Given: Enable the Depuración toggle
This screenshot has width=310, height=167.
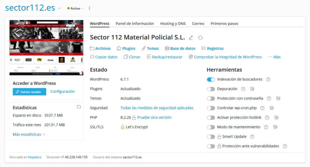Looking at the screenshot, I should (x=211, y=89).
